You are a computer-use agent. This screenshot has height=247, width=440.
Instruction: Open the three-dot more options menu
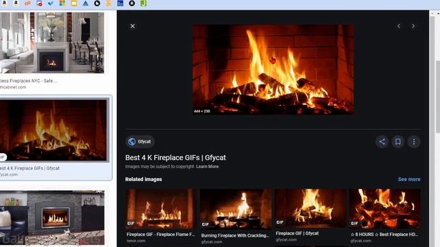(414, 142)
